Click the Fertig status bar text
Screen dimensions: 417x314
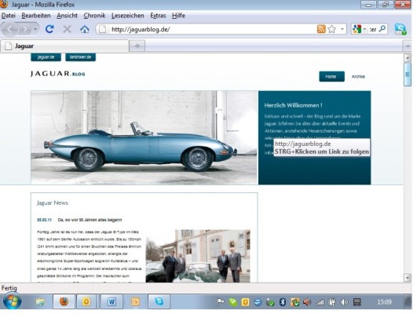(x=9, y=288)
